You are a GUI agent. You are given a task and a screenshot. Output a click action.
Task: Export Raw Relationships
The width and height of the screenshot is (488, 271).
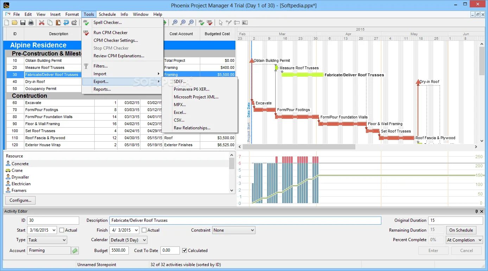[200, 128]
